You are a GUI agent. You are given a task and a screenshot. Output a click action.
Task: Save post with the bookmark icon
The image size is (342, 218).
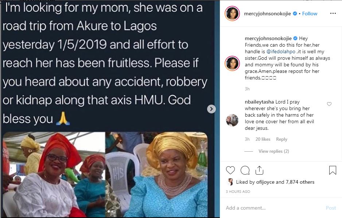pos(333,170)
